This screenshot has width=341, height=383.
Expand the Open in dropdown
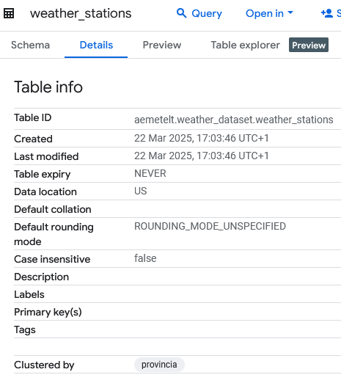coord(269,13)
